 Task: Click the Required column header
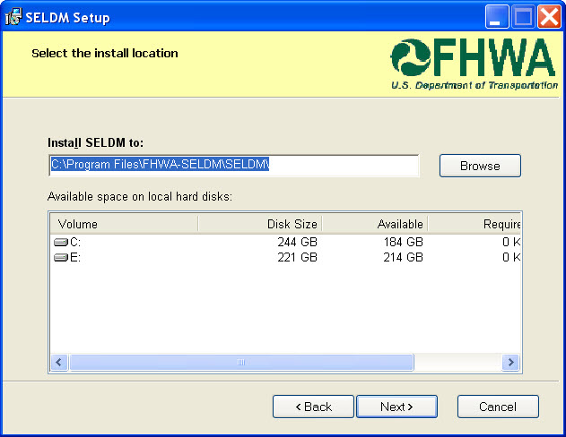pyautogui.click(x=475, y=224)
